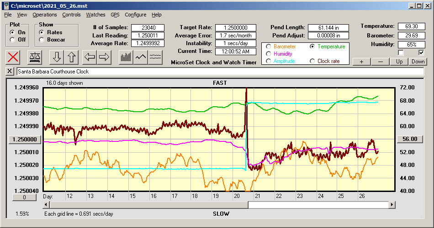Click the Santa Barbara Courthouse Clock field
Image resolution: width=434 pixels, height=228 pixels.
click(x=220, y=72)
